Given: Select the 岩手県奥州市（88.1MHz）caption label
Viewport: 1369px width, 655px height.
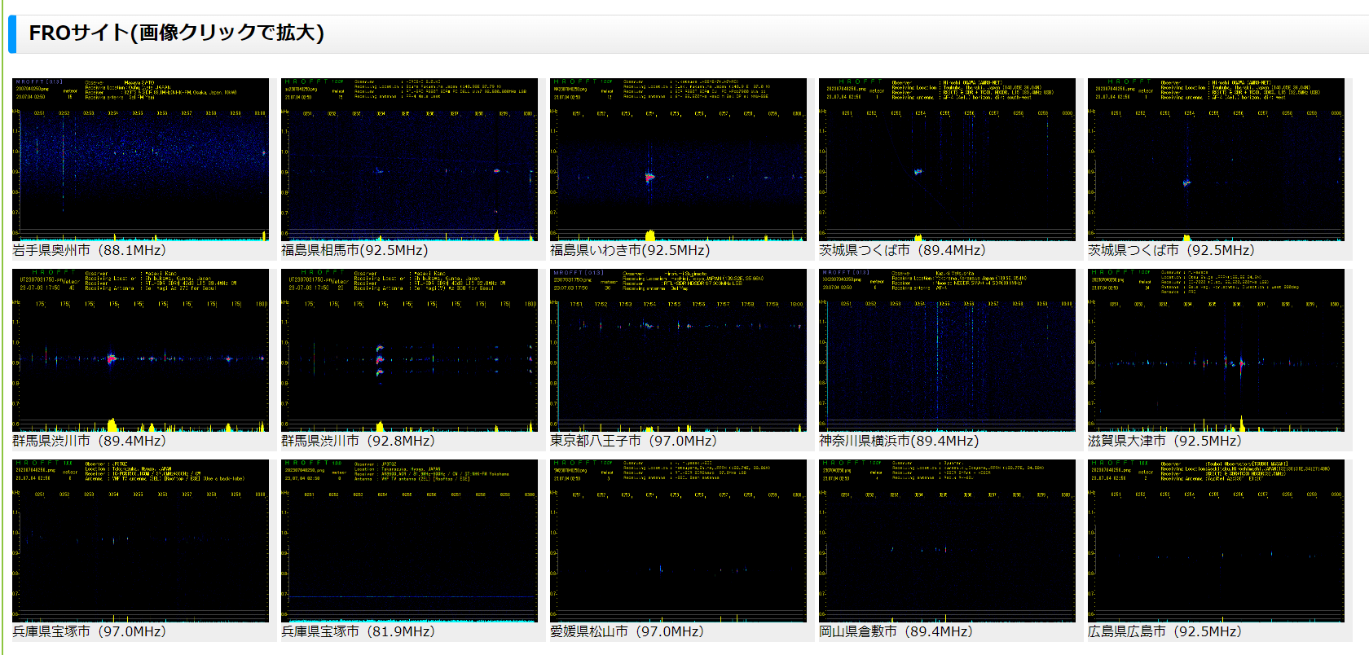Looking at the screenshot, I should [x=89, y=250].
